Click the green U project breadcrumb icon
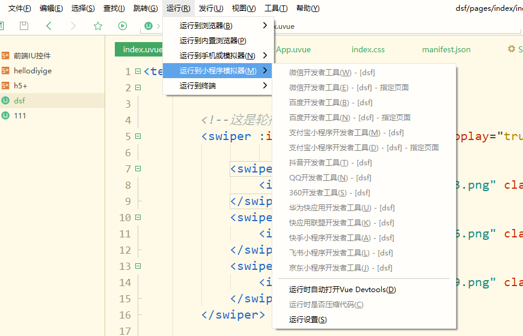 pyautogui.click(x=148, y=26)
